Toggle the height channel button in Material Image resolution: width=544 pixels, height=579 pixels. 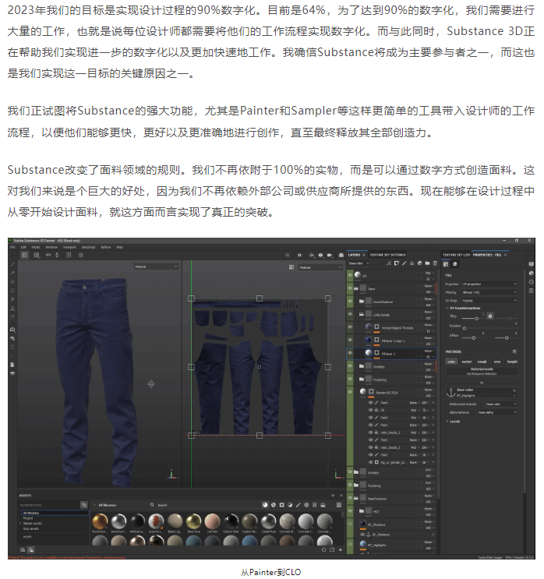point(512,362)
